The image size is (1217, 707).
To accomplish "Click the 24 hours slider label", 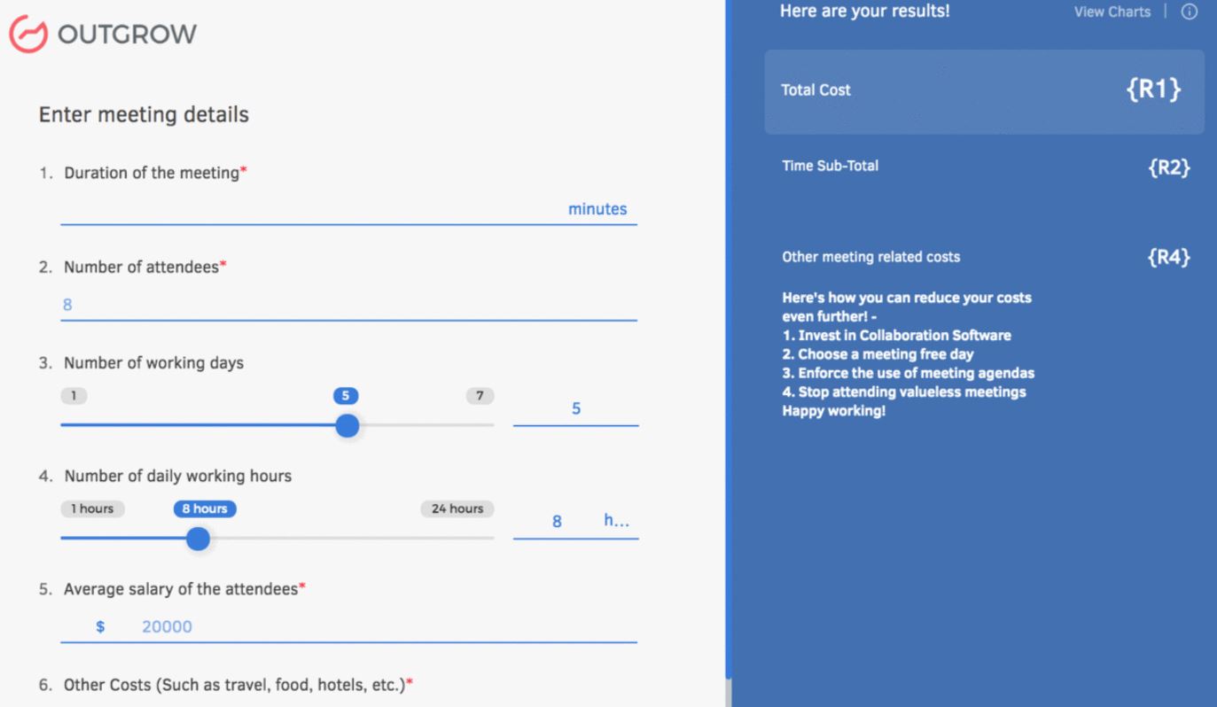I will [x=457, y=509].
